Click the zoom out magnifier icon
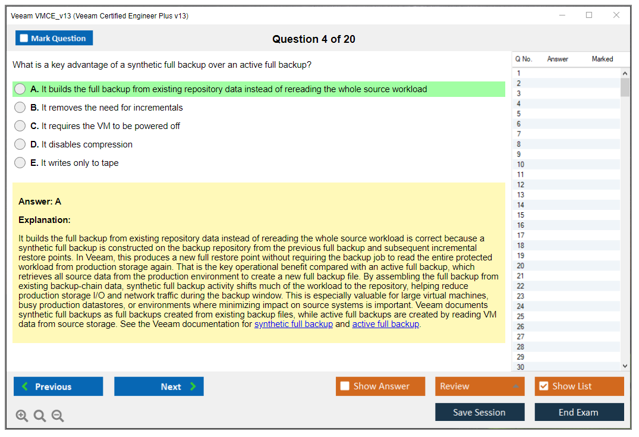Image resolution: width=639 pixels, height=437 pixels. [58, 416]
